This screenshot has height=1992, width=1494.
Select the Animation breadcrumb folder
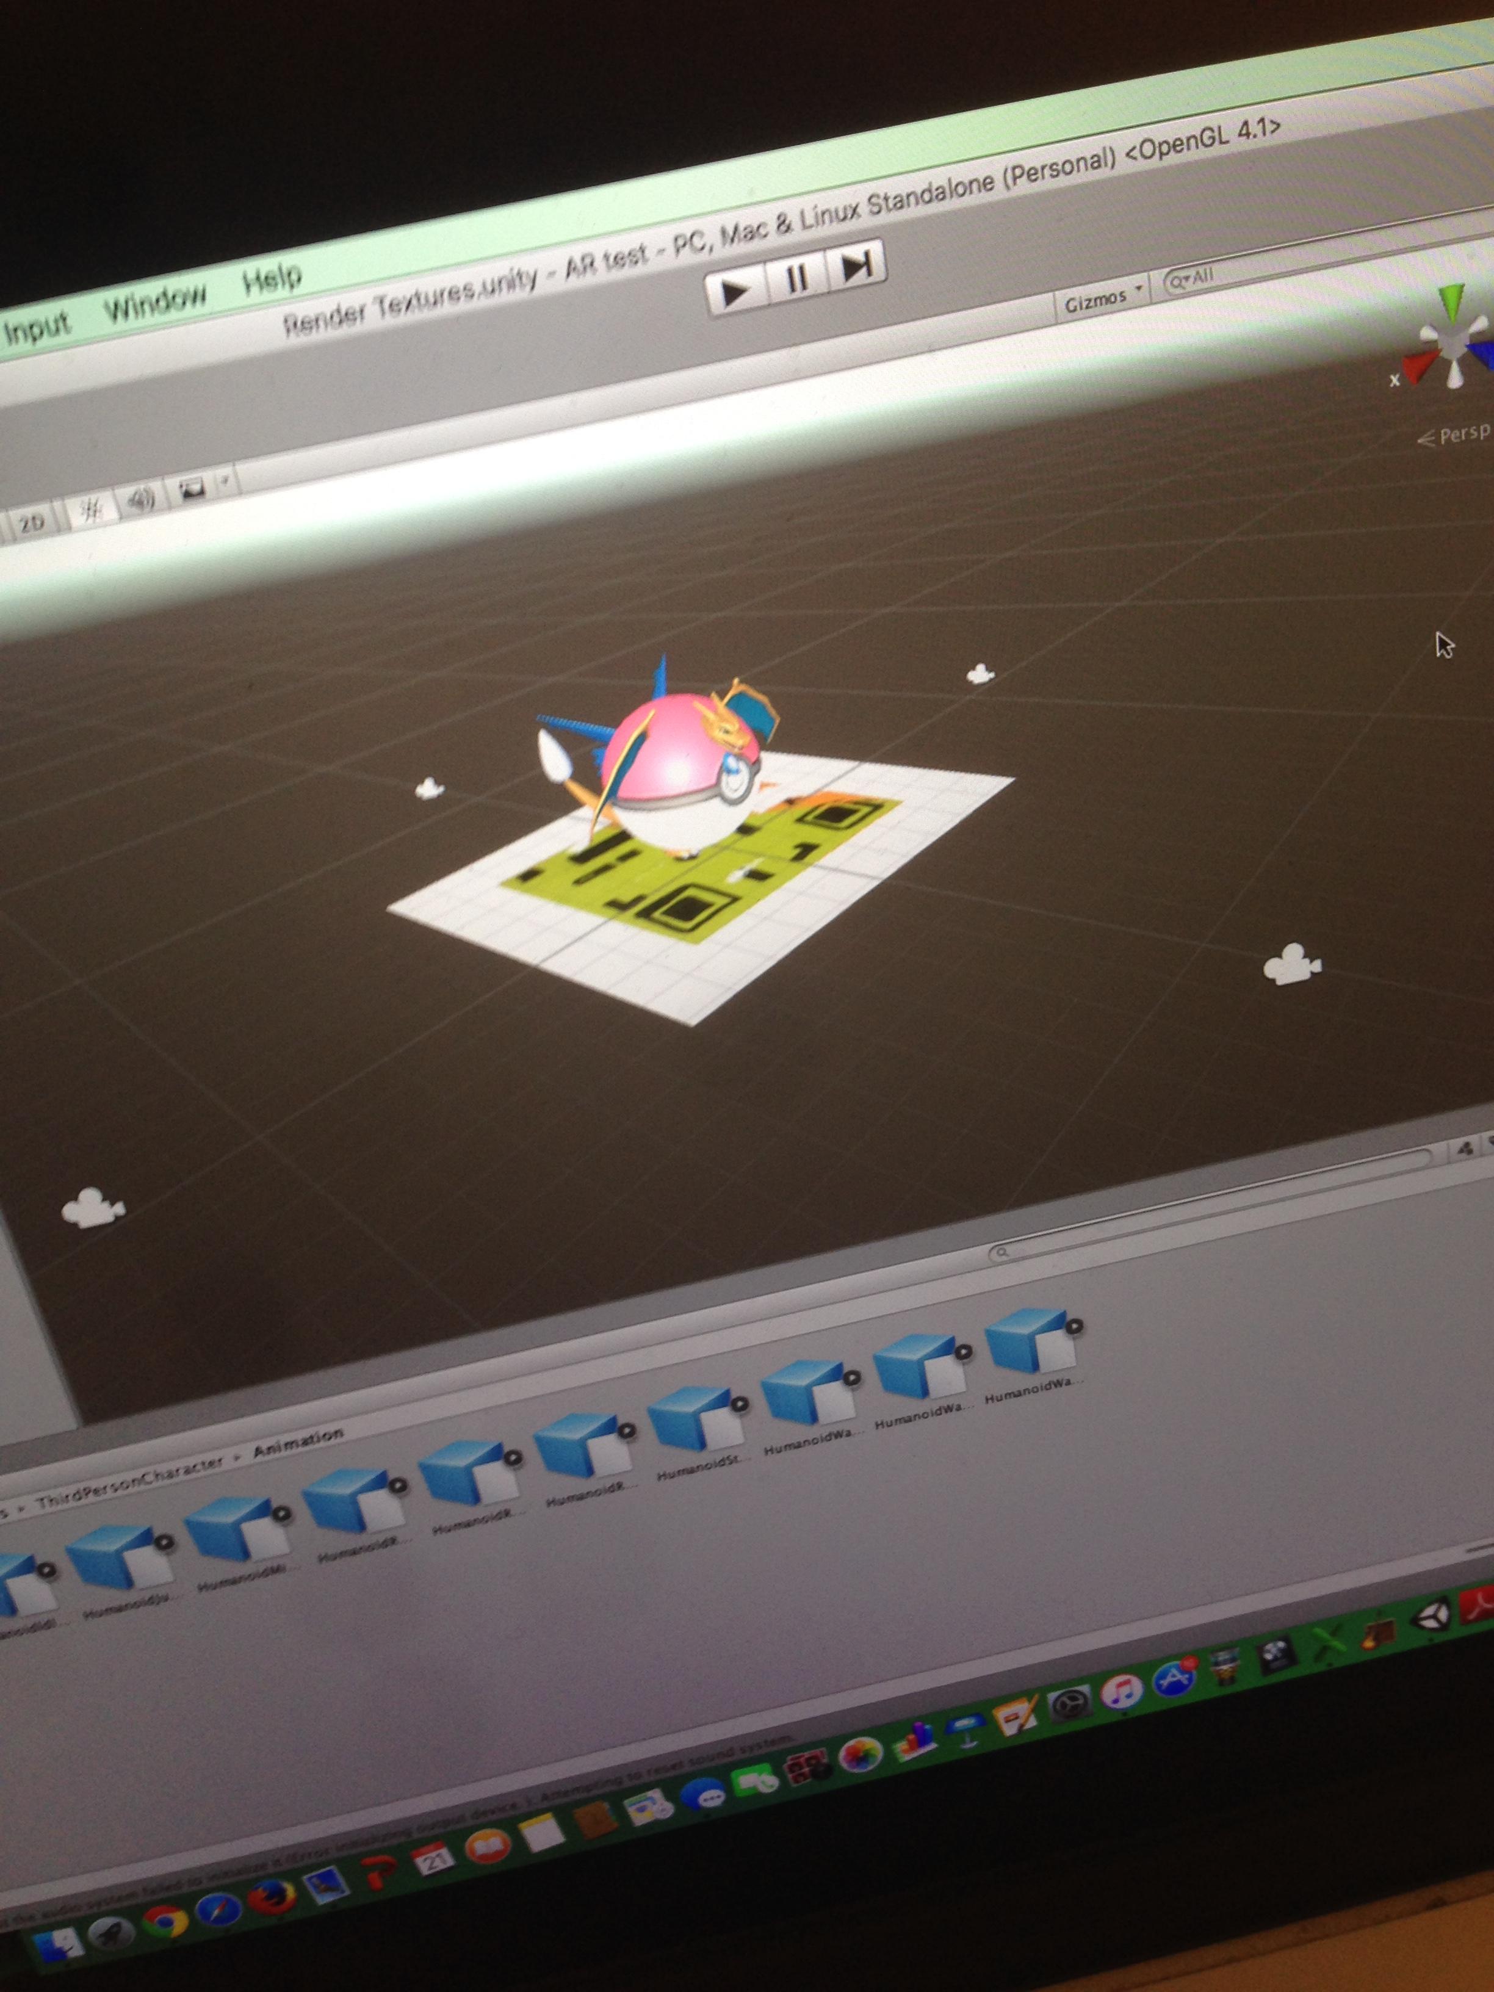coord(298,1442)
